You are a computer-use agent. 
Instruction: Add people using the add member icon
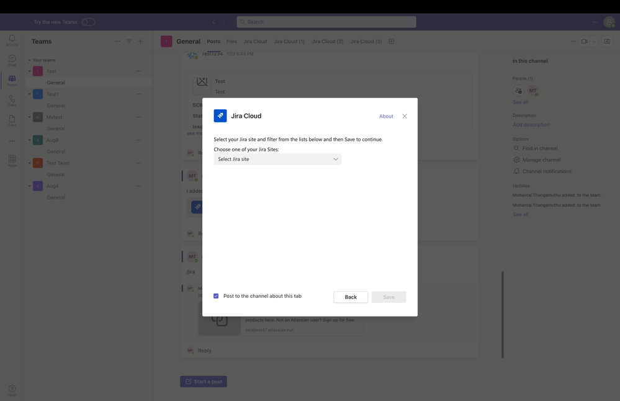[518, 91]
